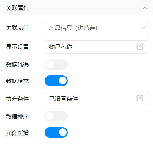Click the 关联属性 header title
This screenshot has height=144, width=153.
tap(17, 8)
